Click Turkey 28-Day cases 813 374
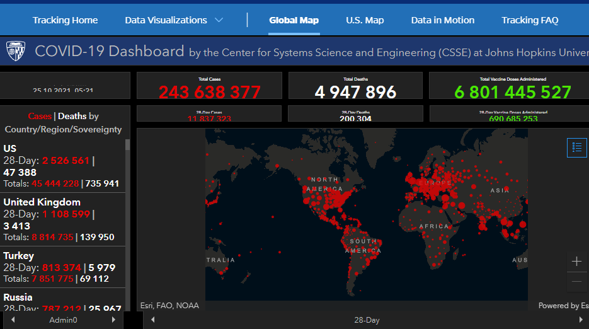This screenshot has height=329, width=589. point(62,268)
